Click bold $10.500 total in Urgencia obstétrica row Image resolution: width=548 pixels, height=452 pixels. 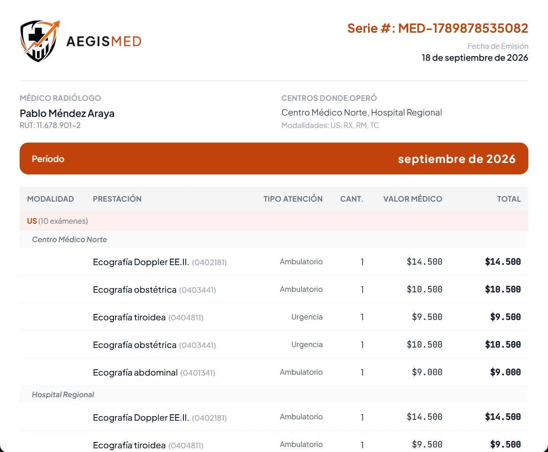coord(503,345)
